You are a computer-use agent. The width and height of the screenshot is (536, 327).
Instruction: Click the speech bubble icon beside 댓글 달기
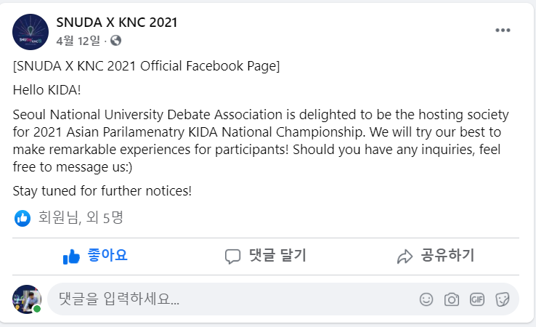[233, 257]
